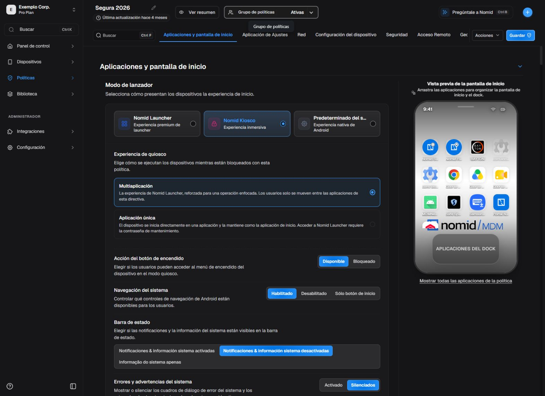
Task: Select the Aplicación única radio option
Action: point(372,224)
